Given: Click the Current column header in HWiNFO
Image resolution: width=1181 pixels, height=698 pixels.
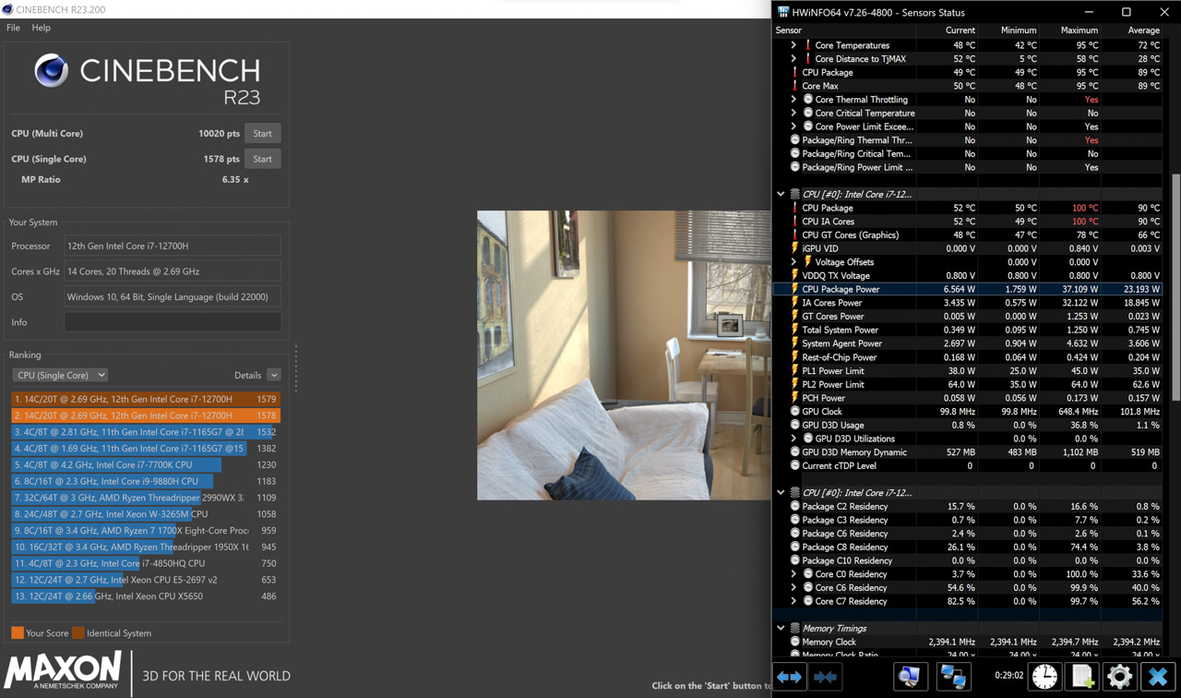Looking at the screenshot, I should pyautogui.click(x=960, y=30).
